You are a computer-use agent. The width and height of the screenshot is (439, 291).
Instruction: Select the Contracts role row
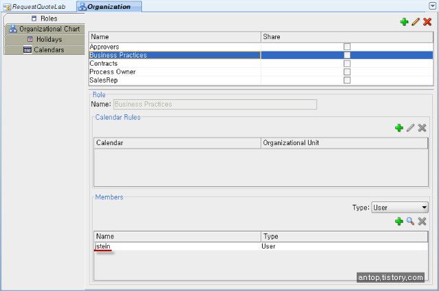(x=261, y=64)
